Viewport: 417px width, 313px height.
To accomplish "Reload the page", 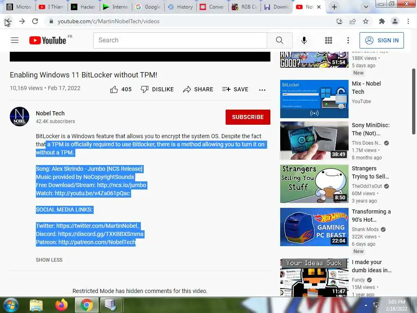I will click(35, 21).
